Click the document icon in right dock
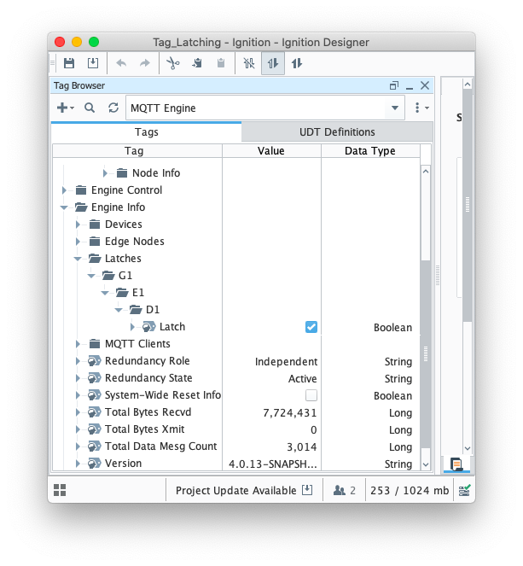This screenshot has width=523, height=566. coord(456,464)
